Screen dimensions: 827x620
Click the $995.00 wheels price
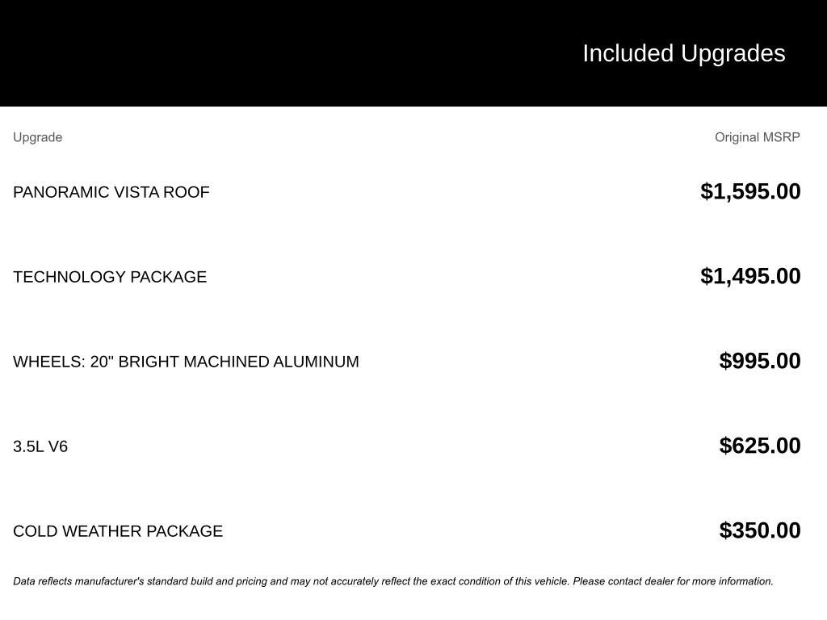tap(760, 361)
